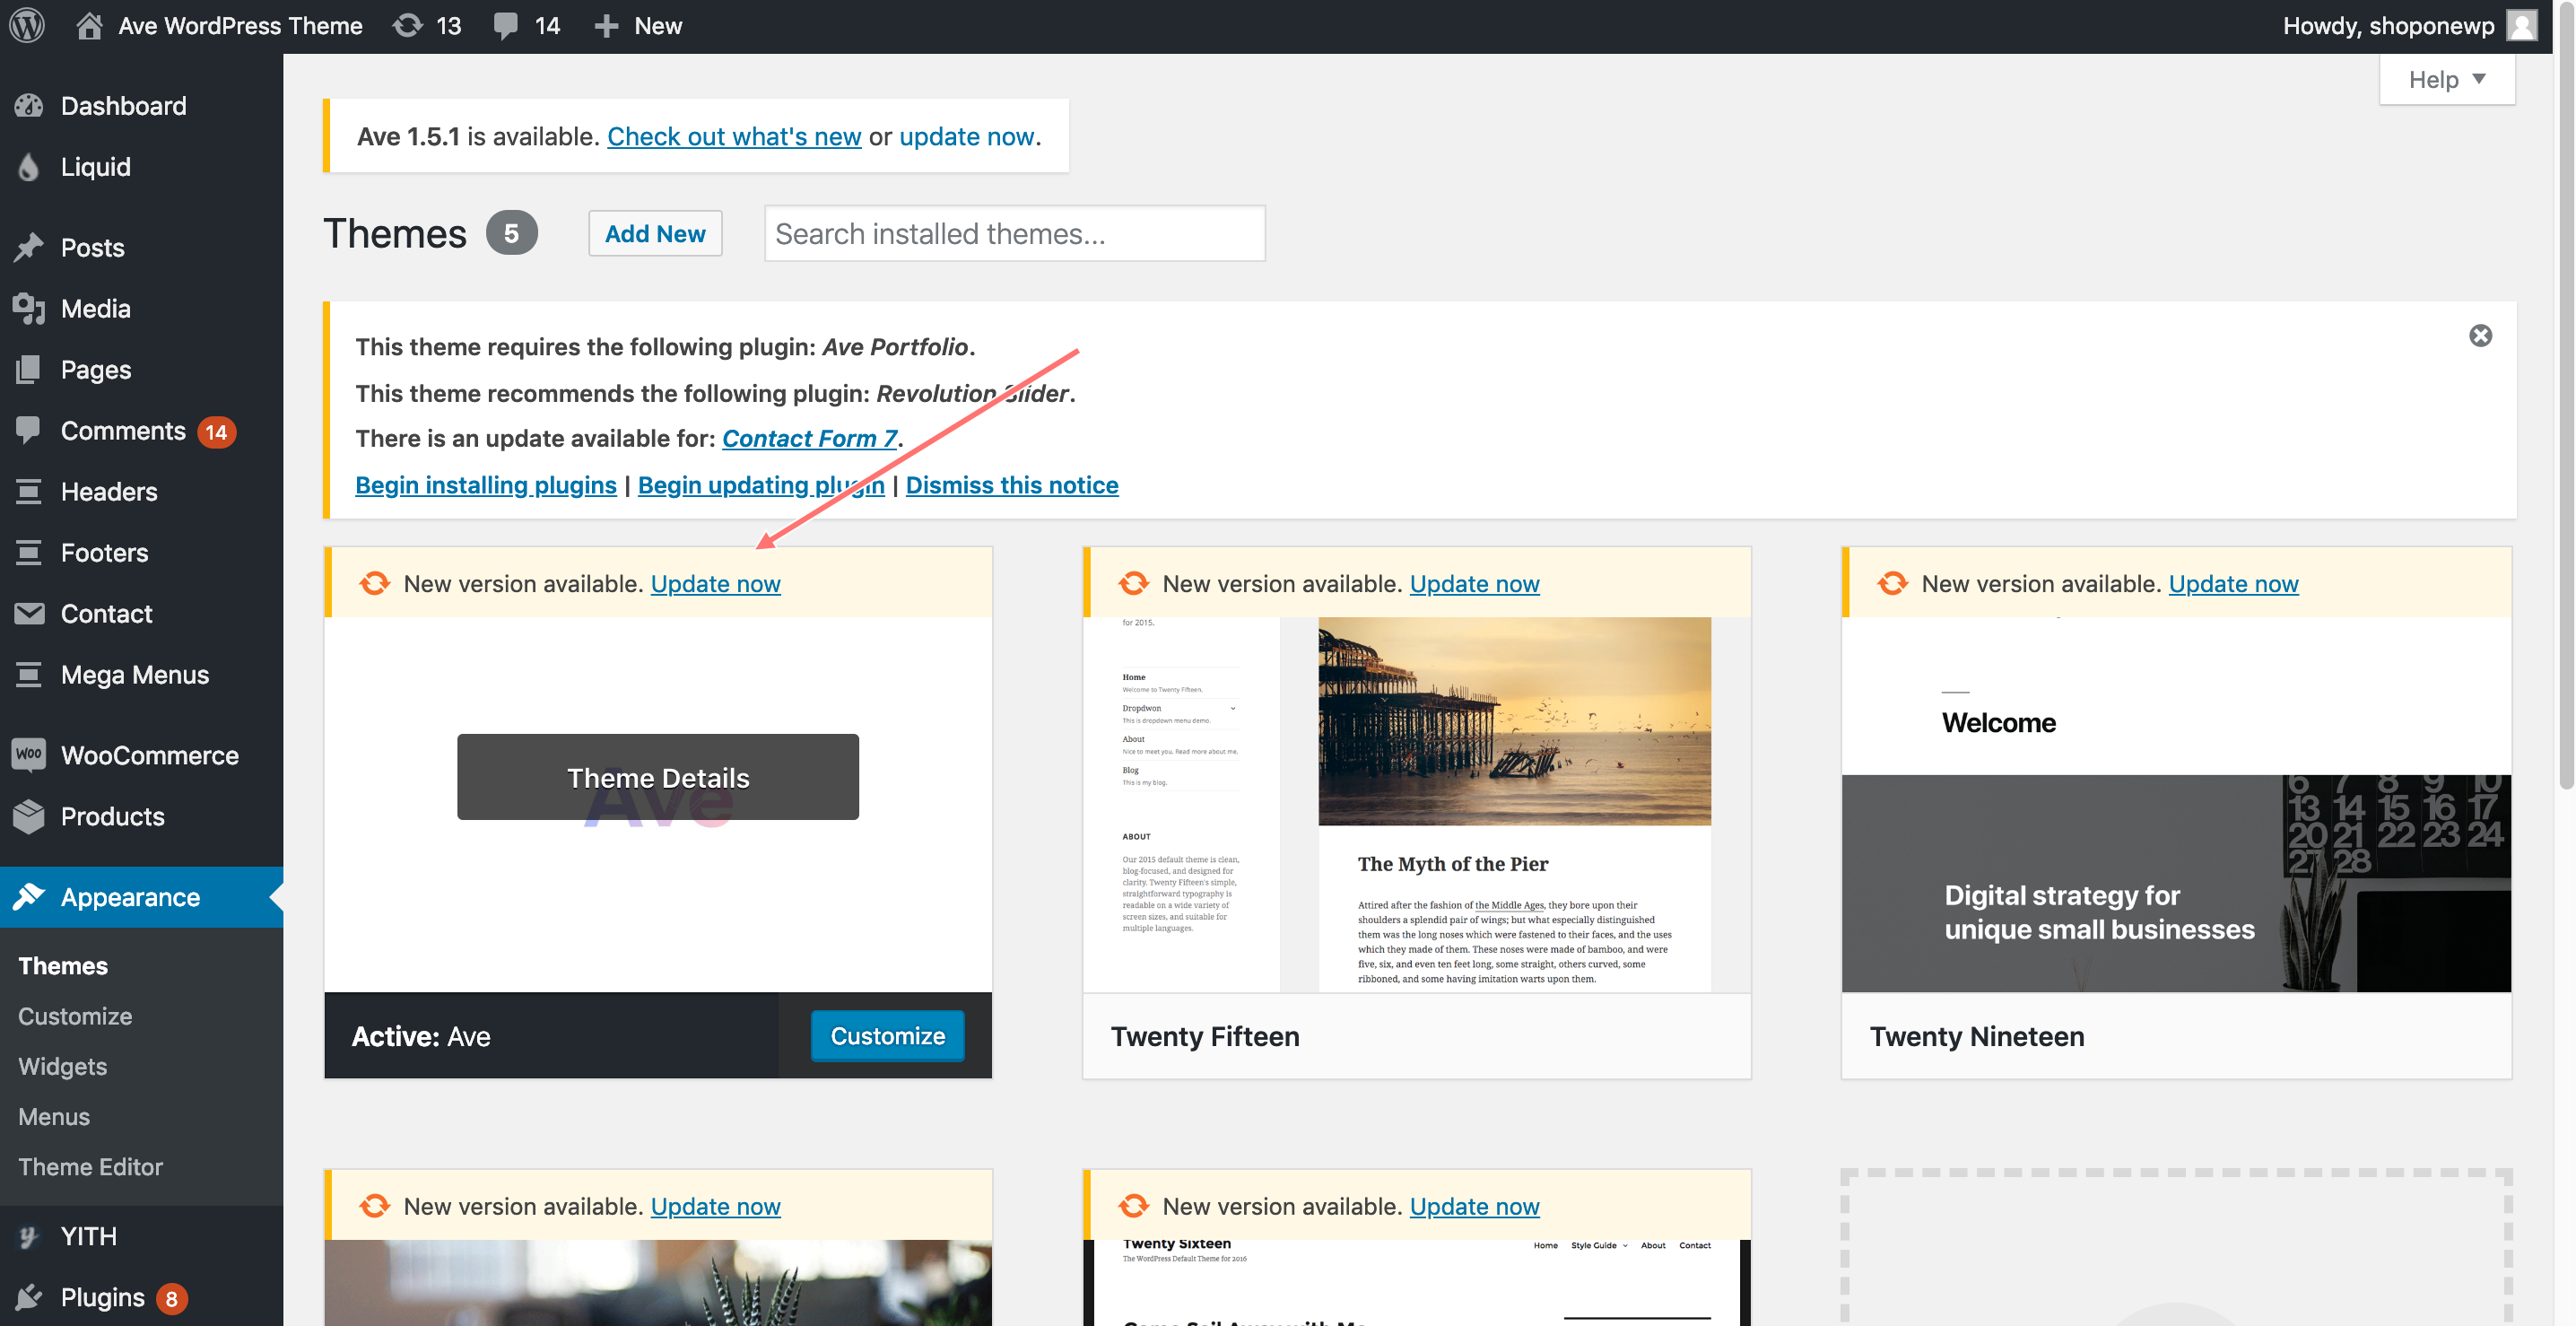Open WooCommerce in the sidebar

149,755
